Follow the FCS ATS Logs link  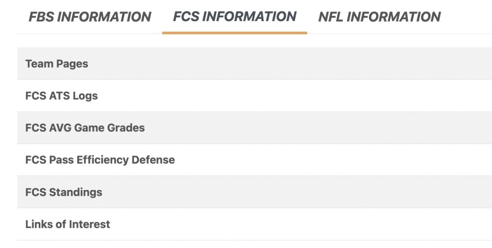[x=61, y=96]
